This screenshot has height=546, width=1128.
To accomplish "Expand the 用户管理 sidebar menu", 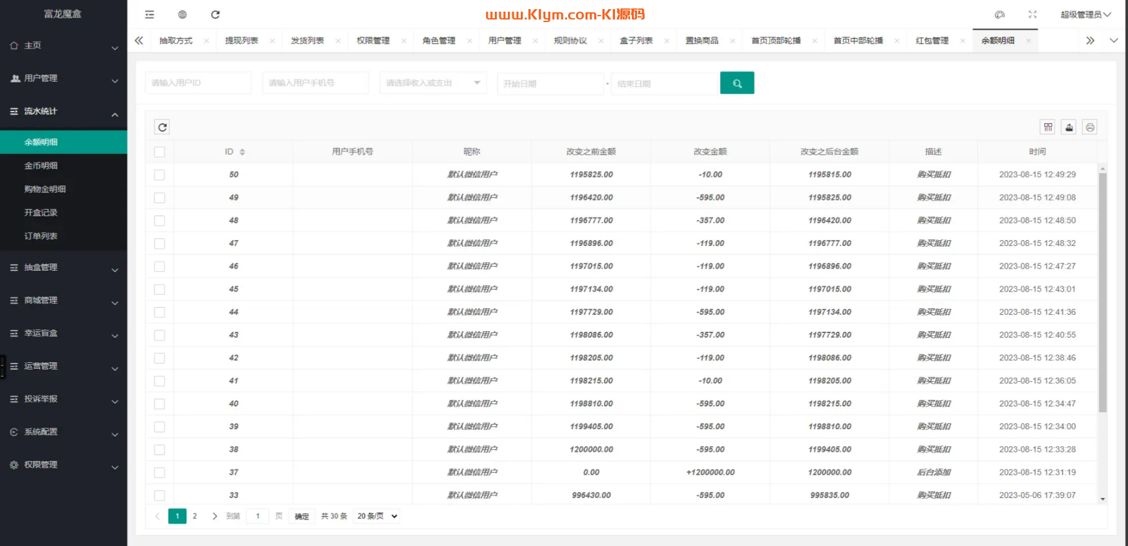I will [x=63, y=79].
